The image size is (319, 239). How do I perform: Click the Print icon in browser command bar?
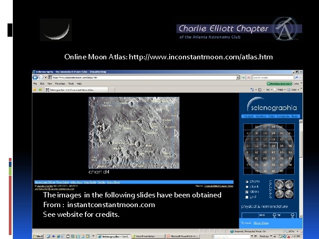(x=268, y=89)
